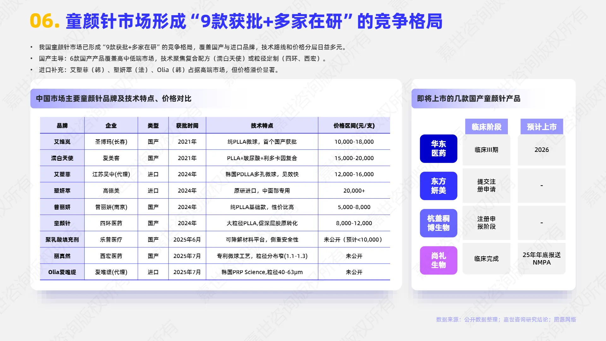Select the 华东医药 company badge
606x341 pixels.
point(438,148)
